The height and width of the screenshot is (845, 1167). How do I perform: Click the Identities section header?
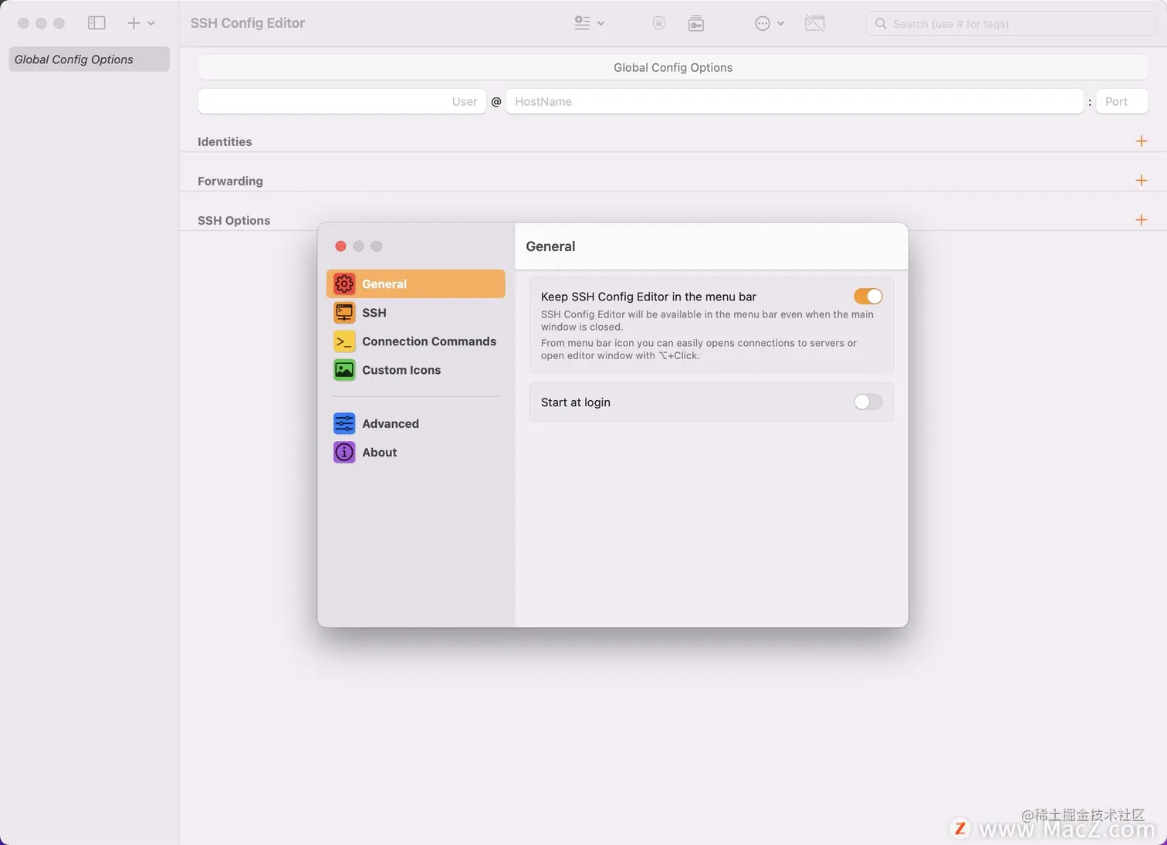tap(225, 141)
